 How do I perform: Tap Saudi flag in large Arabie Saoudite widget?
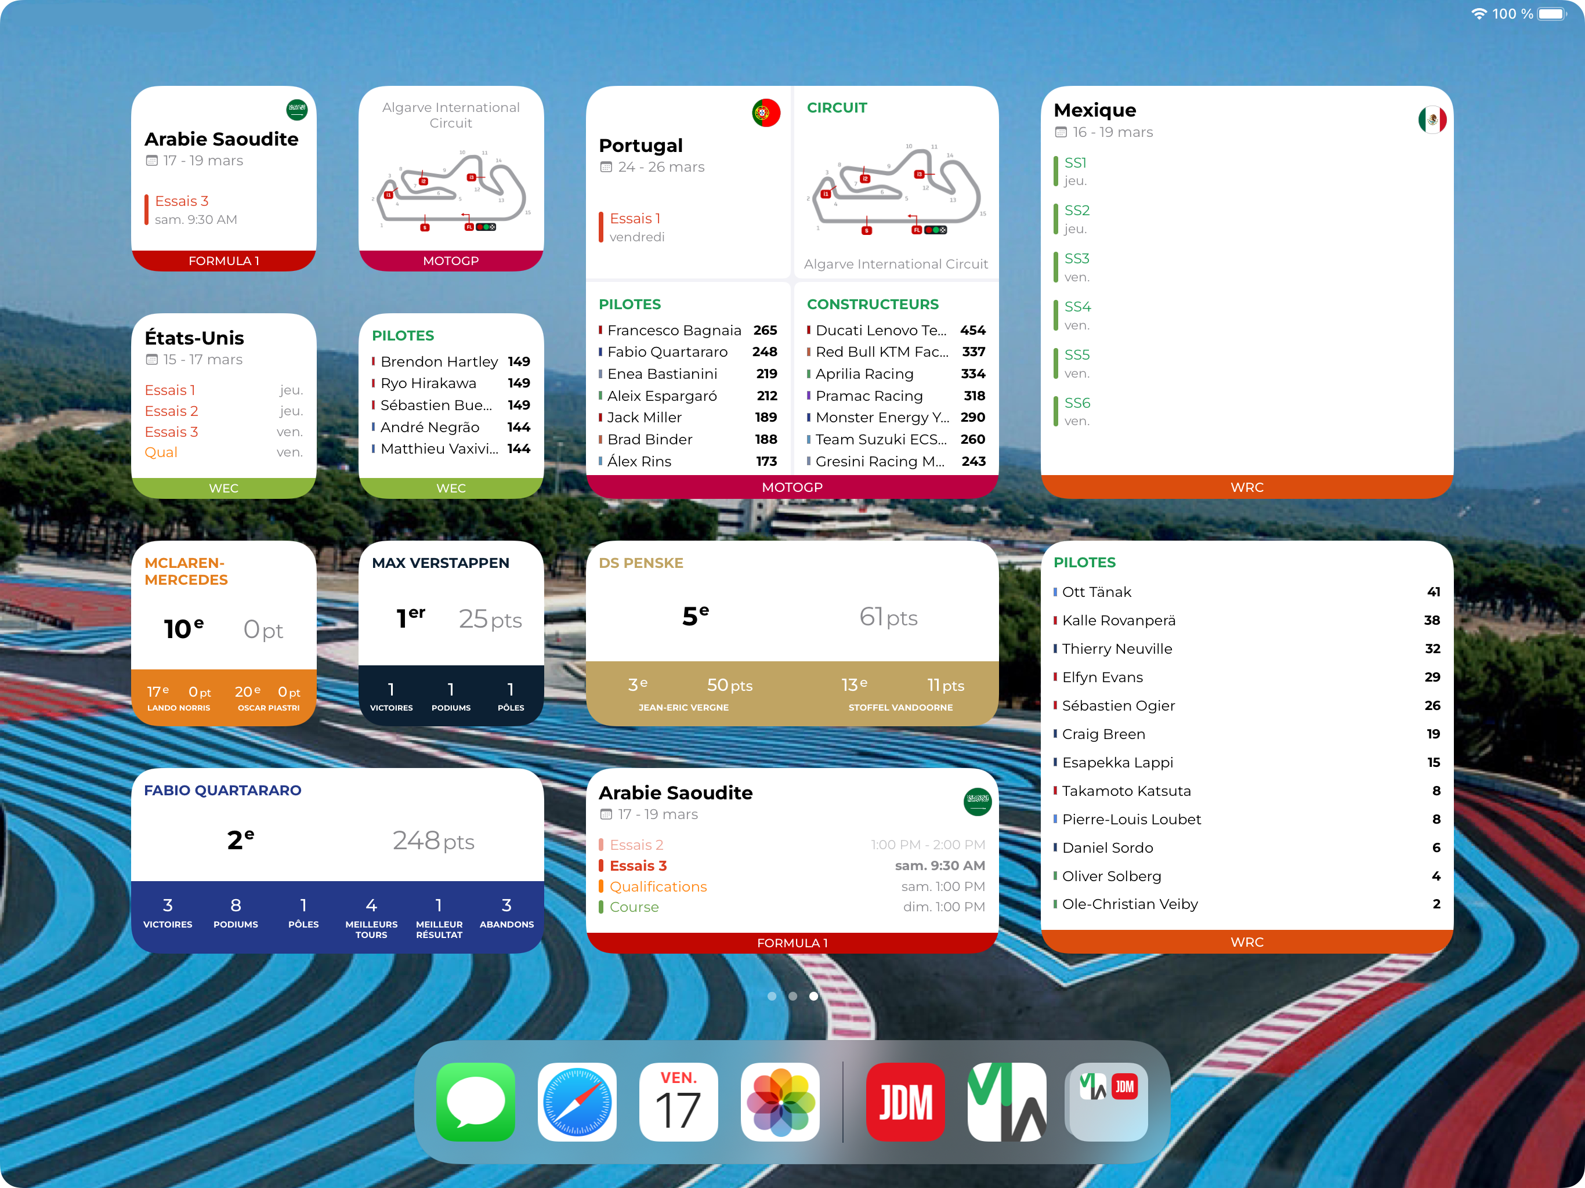tap(978, 801)
